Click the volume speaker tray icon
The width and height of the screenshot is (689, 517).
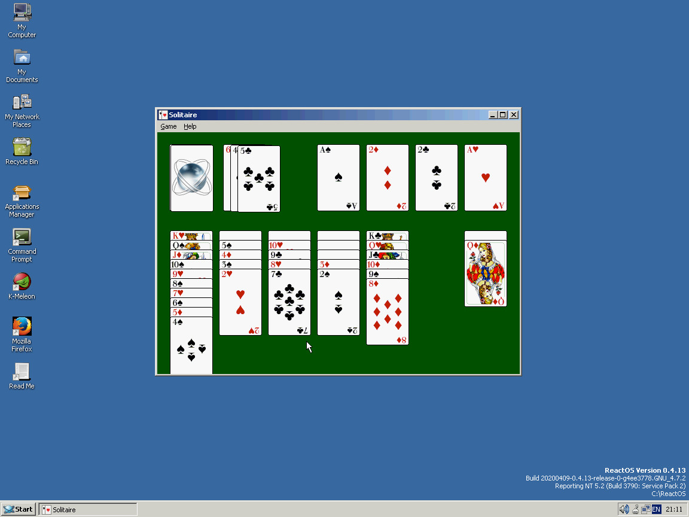pos(624,509)
